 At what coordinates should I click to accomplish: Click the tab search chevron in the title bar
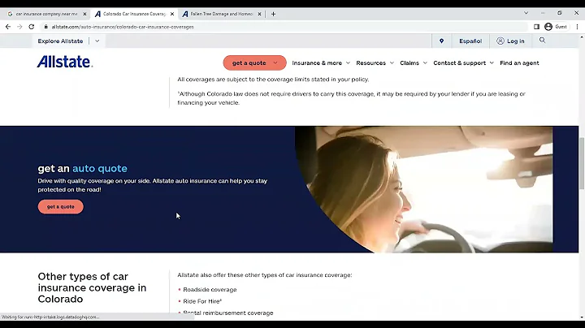(526, 13)
